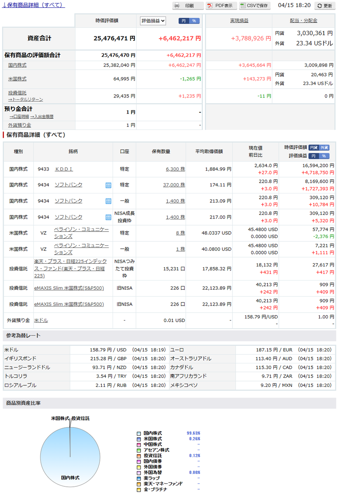Click the +3,788,926 円 realized profit value

(251, 38)
